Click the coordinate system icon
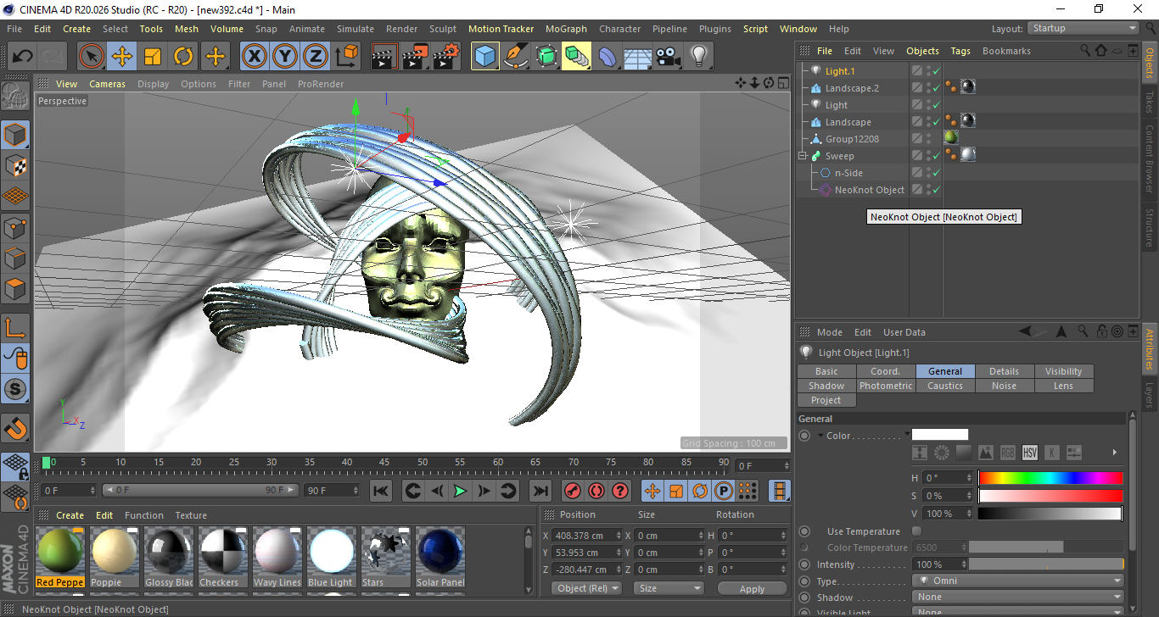The height and width of the screenshot is (617, 1159). tap(346, 57)
